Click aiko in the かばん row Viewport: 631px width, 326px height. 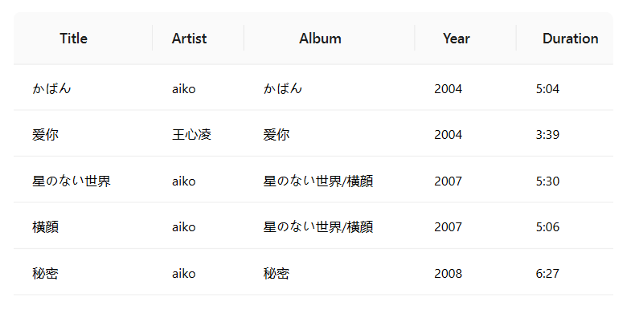tap(184, 88)
